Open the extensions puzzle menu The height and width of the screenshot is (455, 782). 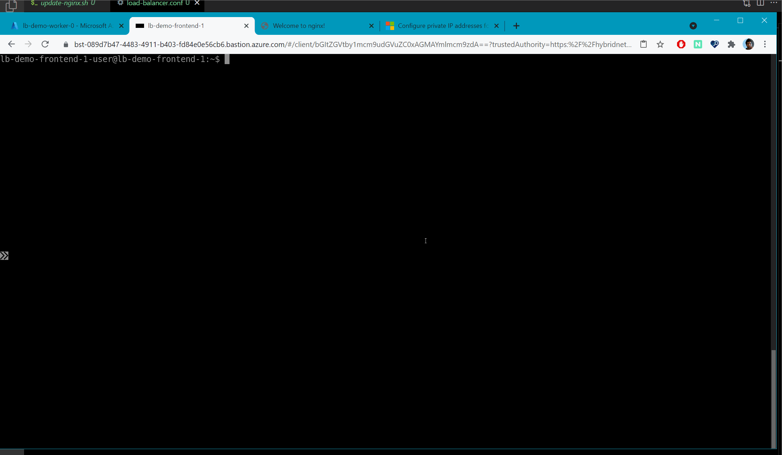pos(731,44)
